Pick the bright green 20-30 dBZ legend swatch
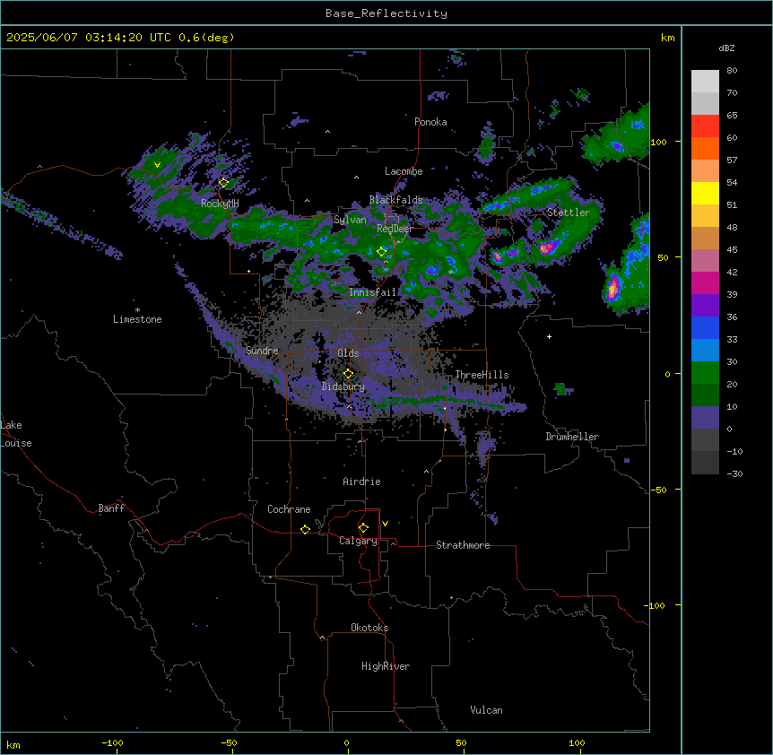This screenshot has width=773, height=755. point(705,373)
